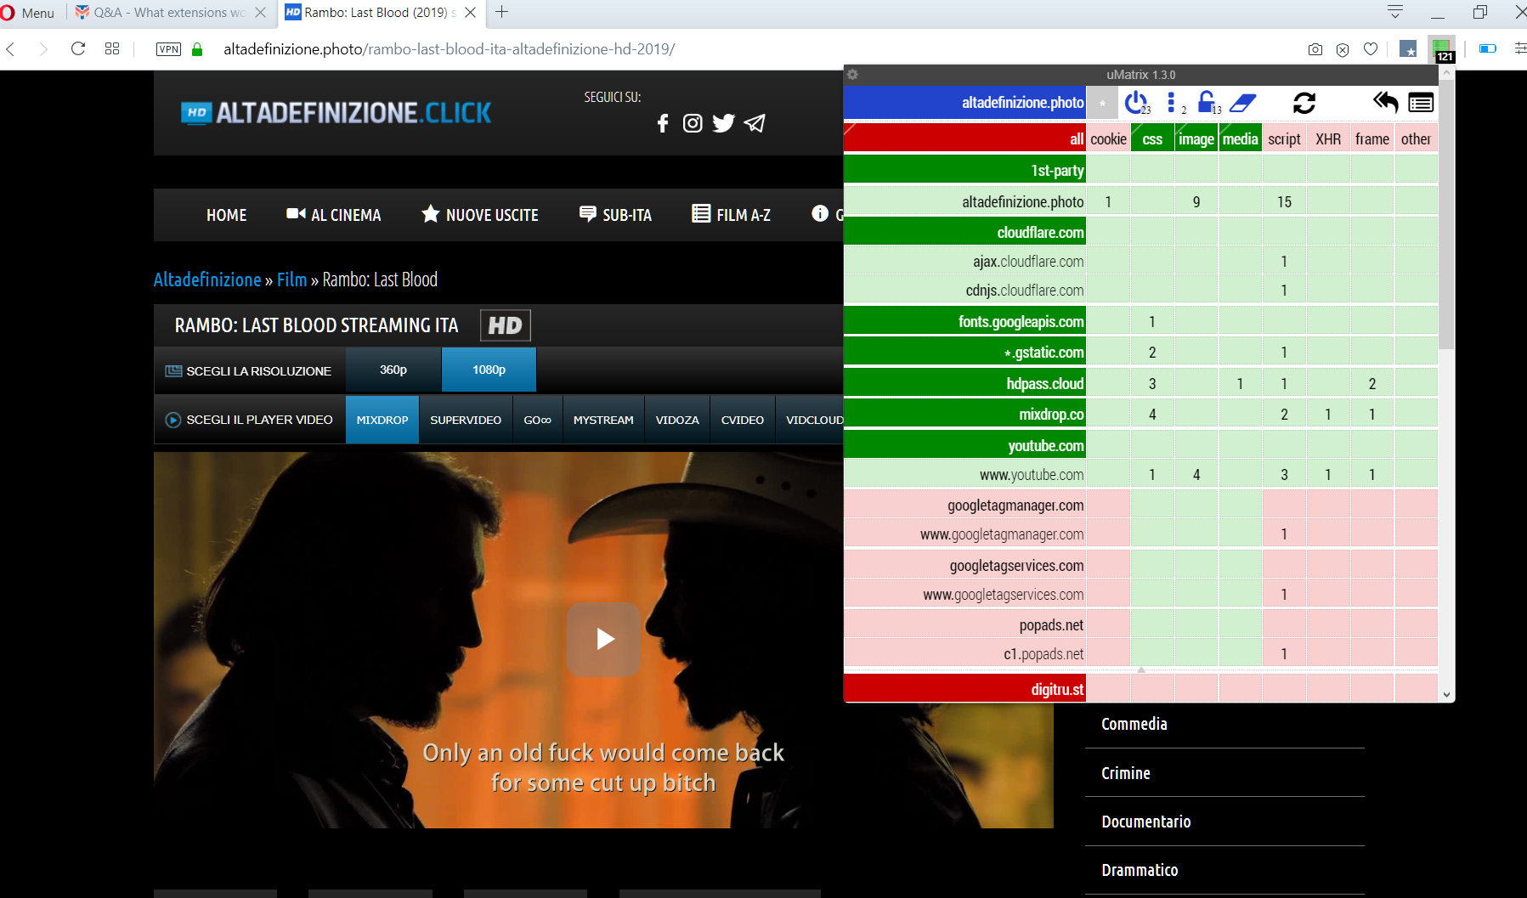Screen dimensions: 1527x898
Task: Save temporary changes with the padlock icon
Action: coord(1207,103)
